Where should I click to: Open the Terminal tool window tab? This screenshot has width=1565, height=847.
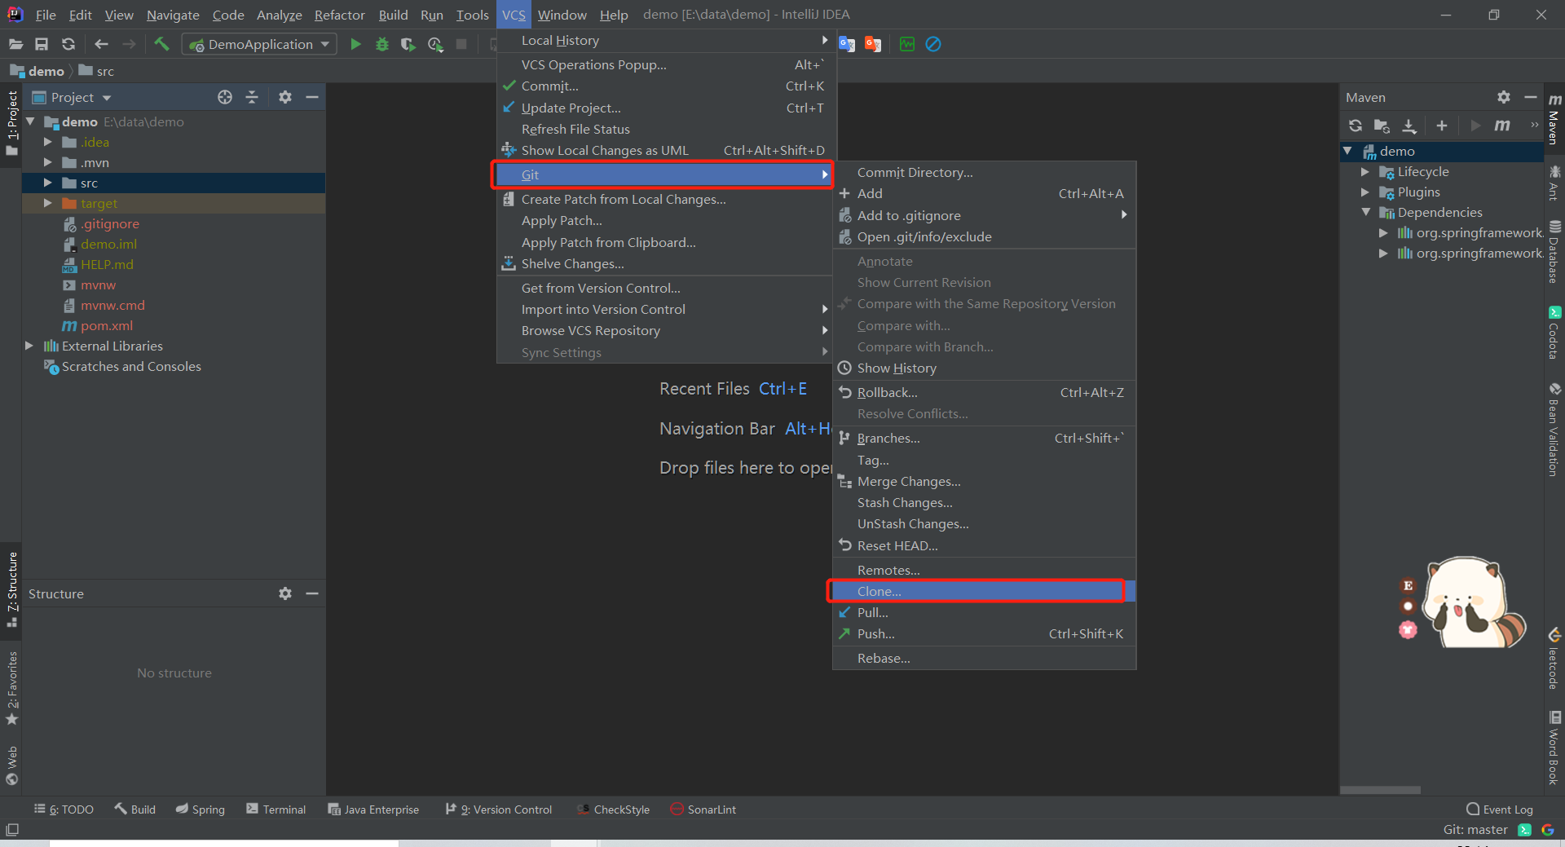276,810
